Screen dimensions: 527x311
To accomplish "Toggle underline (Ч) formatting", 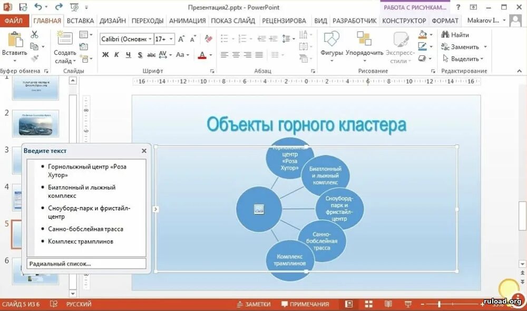I will coord(128,55).
